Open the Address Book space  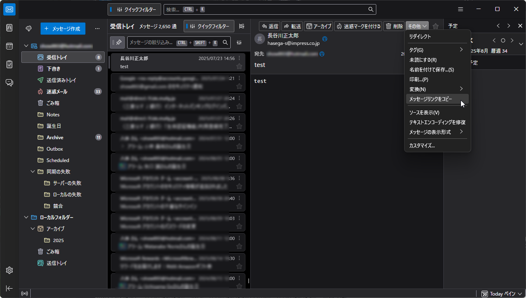point(9,28)
